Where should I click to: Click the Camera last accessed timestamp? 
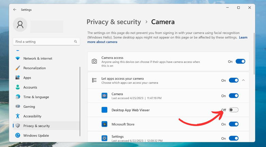pyautogui.click(x=136, y=98)
